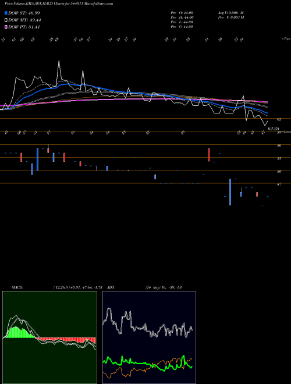The image size is (291, 384).
Task: Select the 'DOW ST: 46.99' legend text
Action: [24, 13]
